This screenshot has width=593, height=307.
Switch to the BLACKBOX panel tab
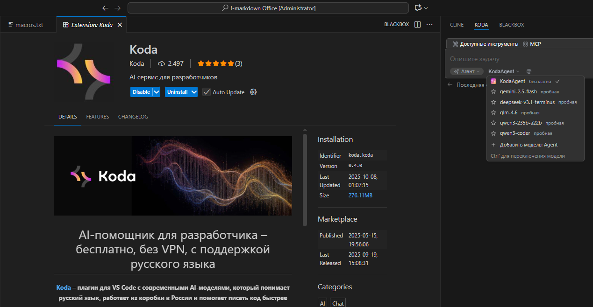(512, 24)
